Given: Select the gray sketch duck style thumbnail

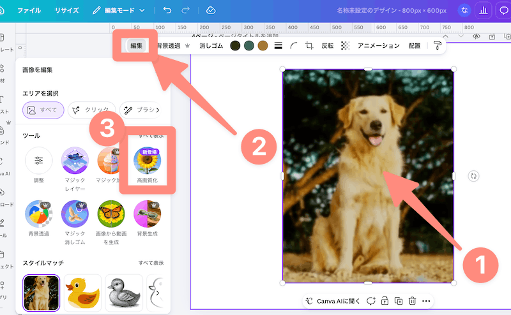Looking at the screenshot, I should tap(124, 293).
